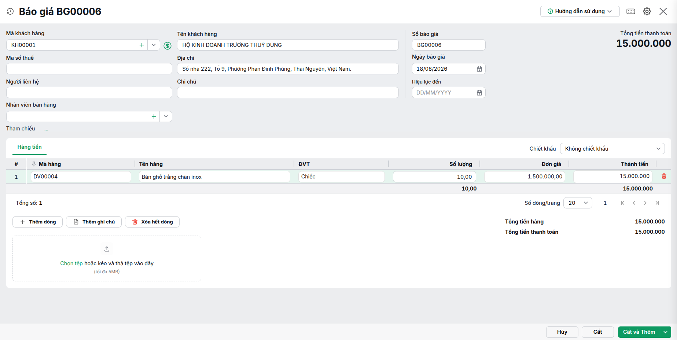
Task: Open the history clock icon beside title
Action: [10, 11]
